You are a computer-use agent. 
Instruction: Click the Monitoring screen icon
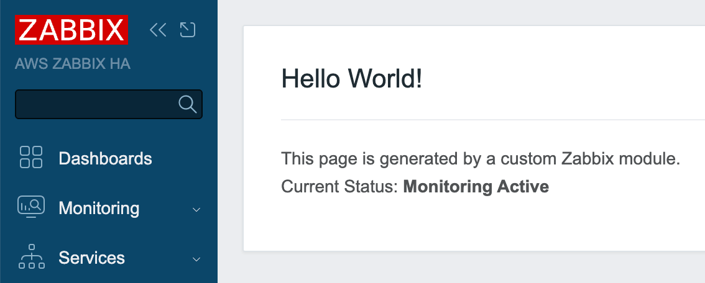click(31, 207)
